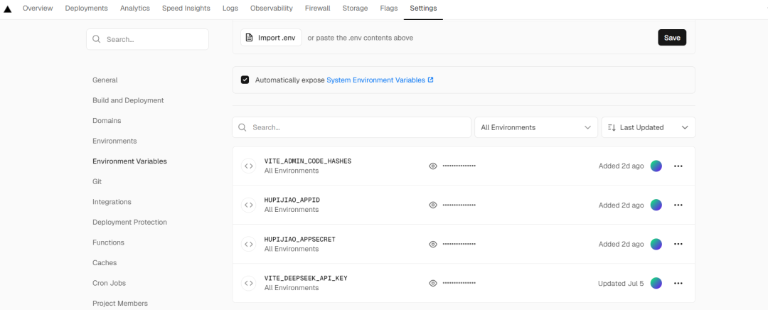Click the VITE_ADMIN_CODE_HASHES variable name
This screenshot has width=768, height=310.
pos(308,161)
